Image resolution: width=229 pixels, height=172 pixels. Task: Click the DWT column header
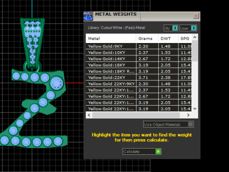[x=168, y=39]
